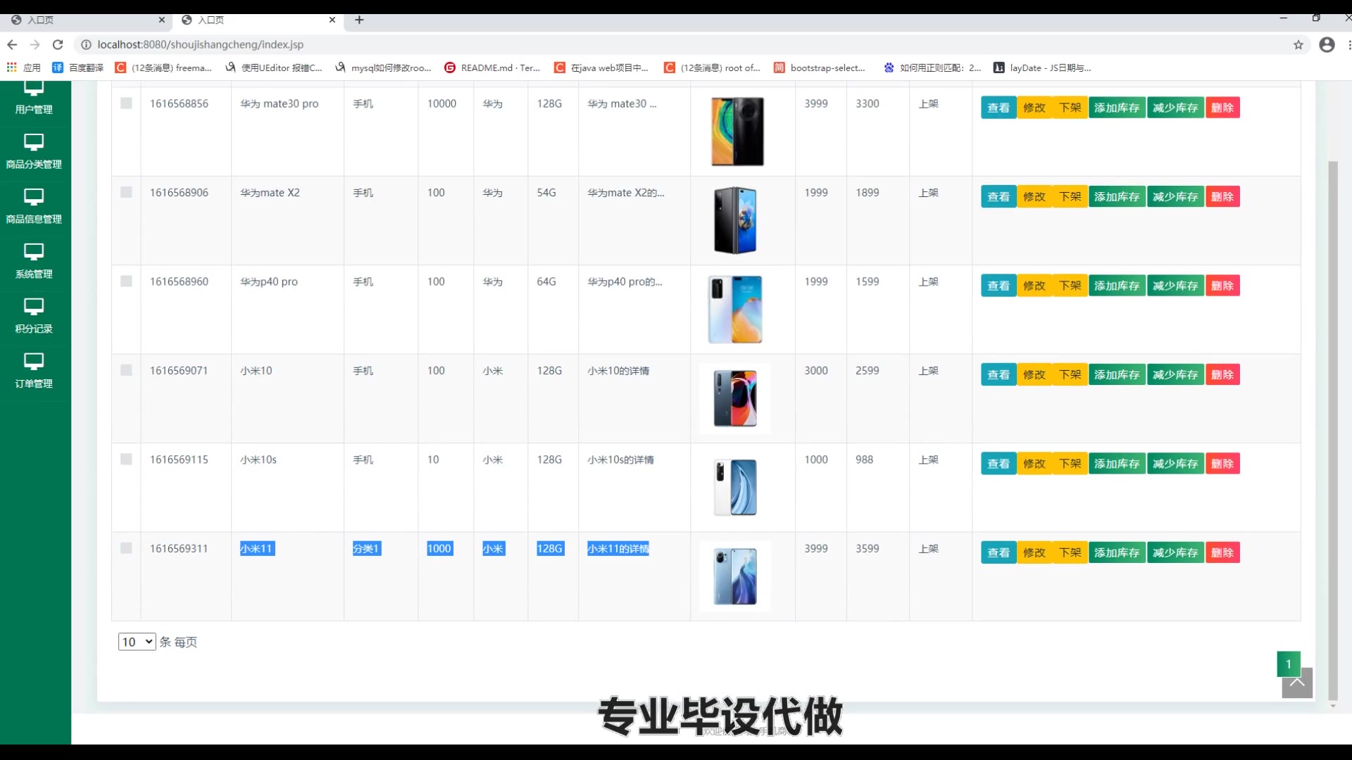Tick checkbox for product 1616568856

click(126, 103)
